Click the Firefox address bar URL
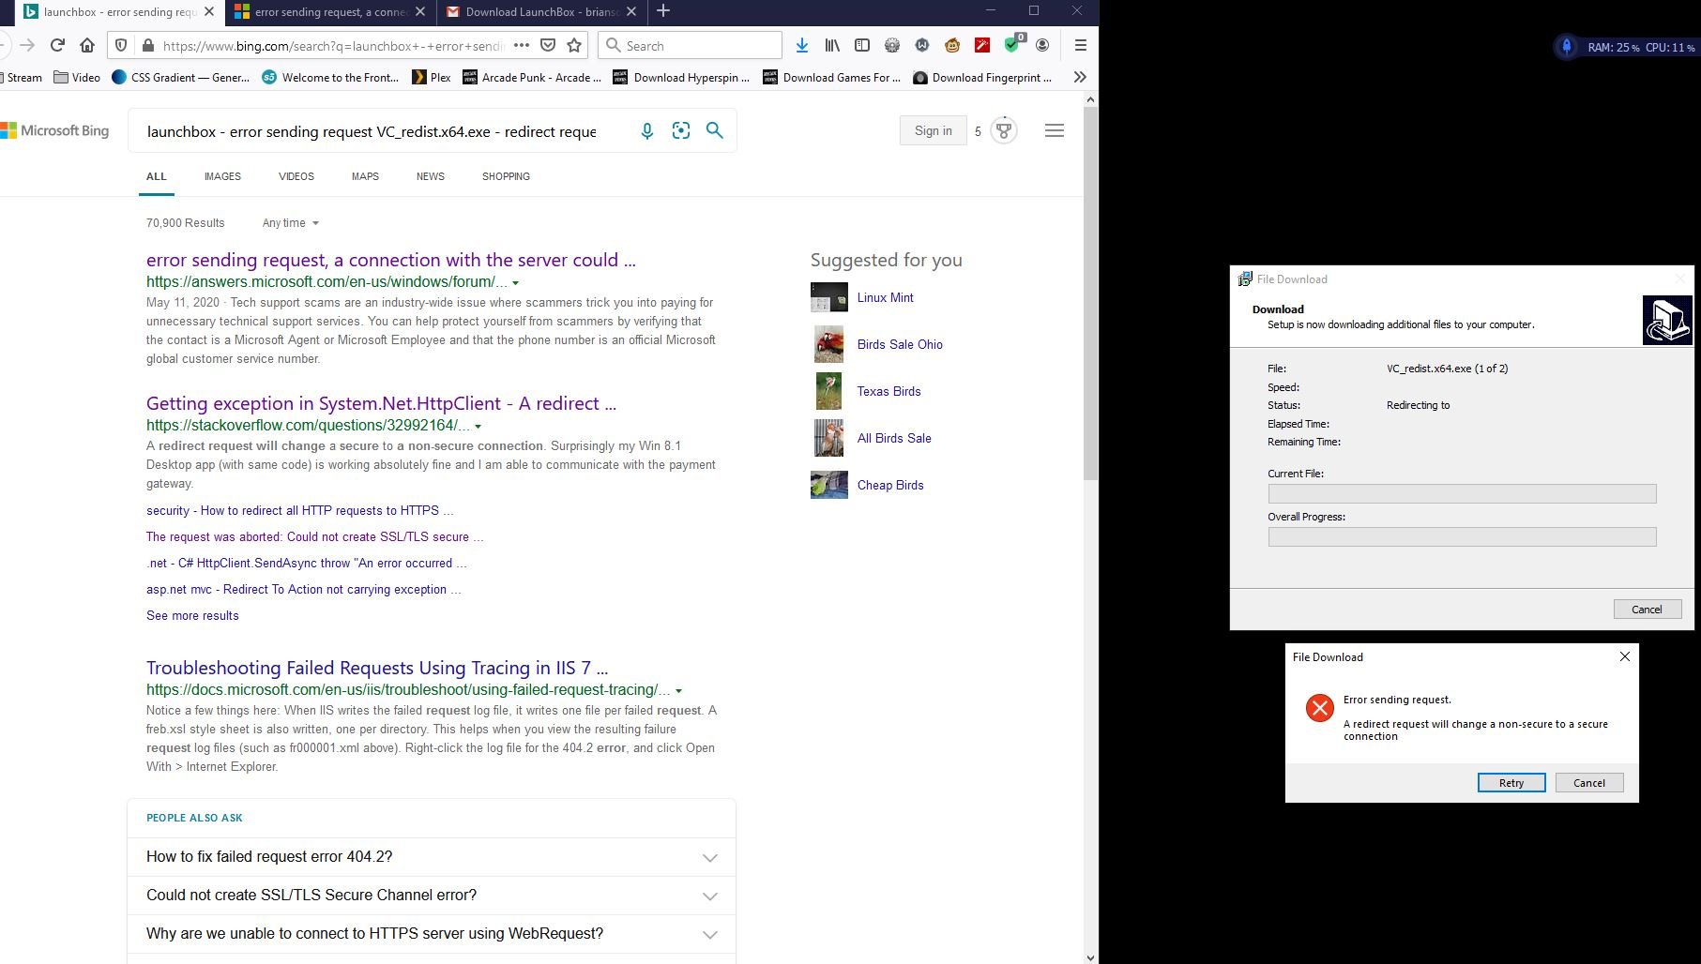Image resolution: width=1701 pixels, height=964 pixels. tap(333, 45)
